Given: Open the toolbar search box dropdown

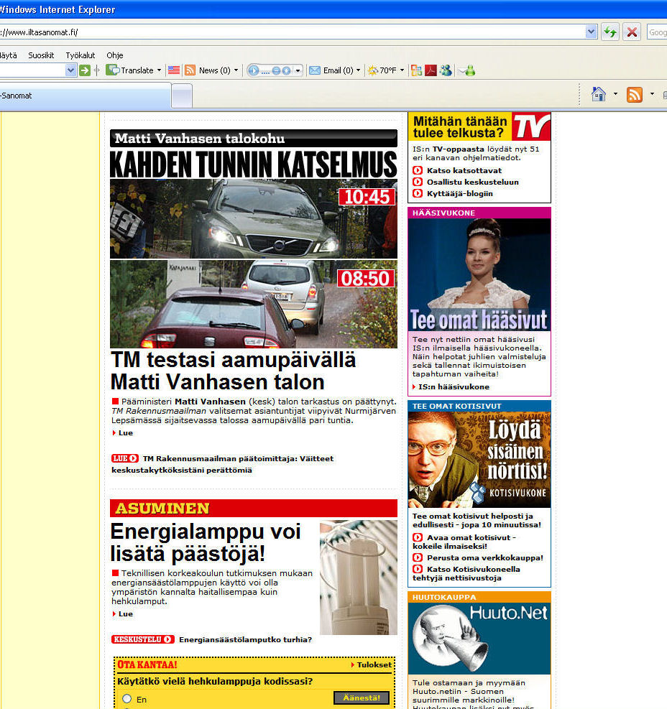Looking at the screenshot, I should pos(70,70).
